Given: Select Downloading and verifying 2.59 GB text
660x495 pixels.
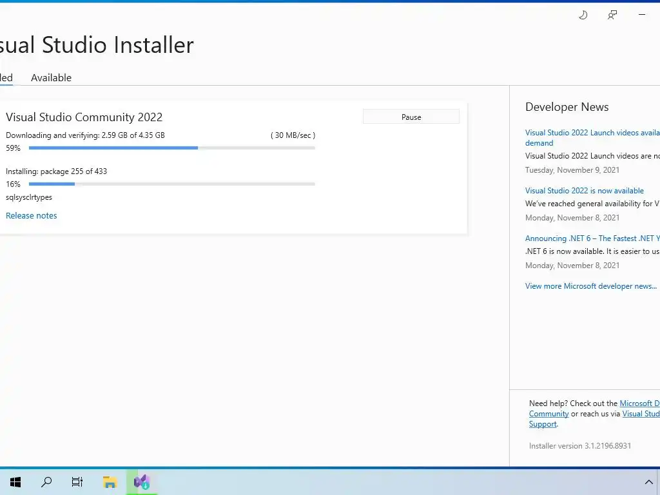Looking at the screenshot, I should pos(85,135).
